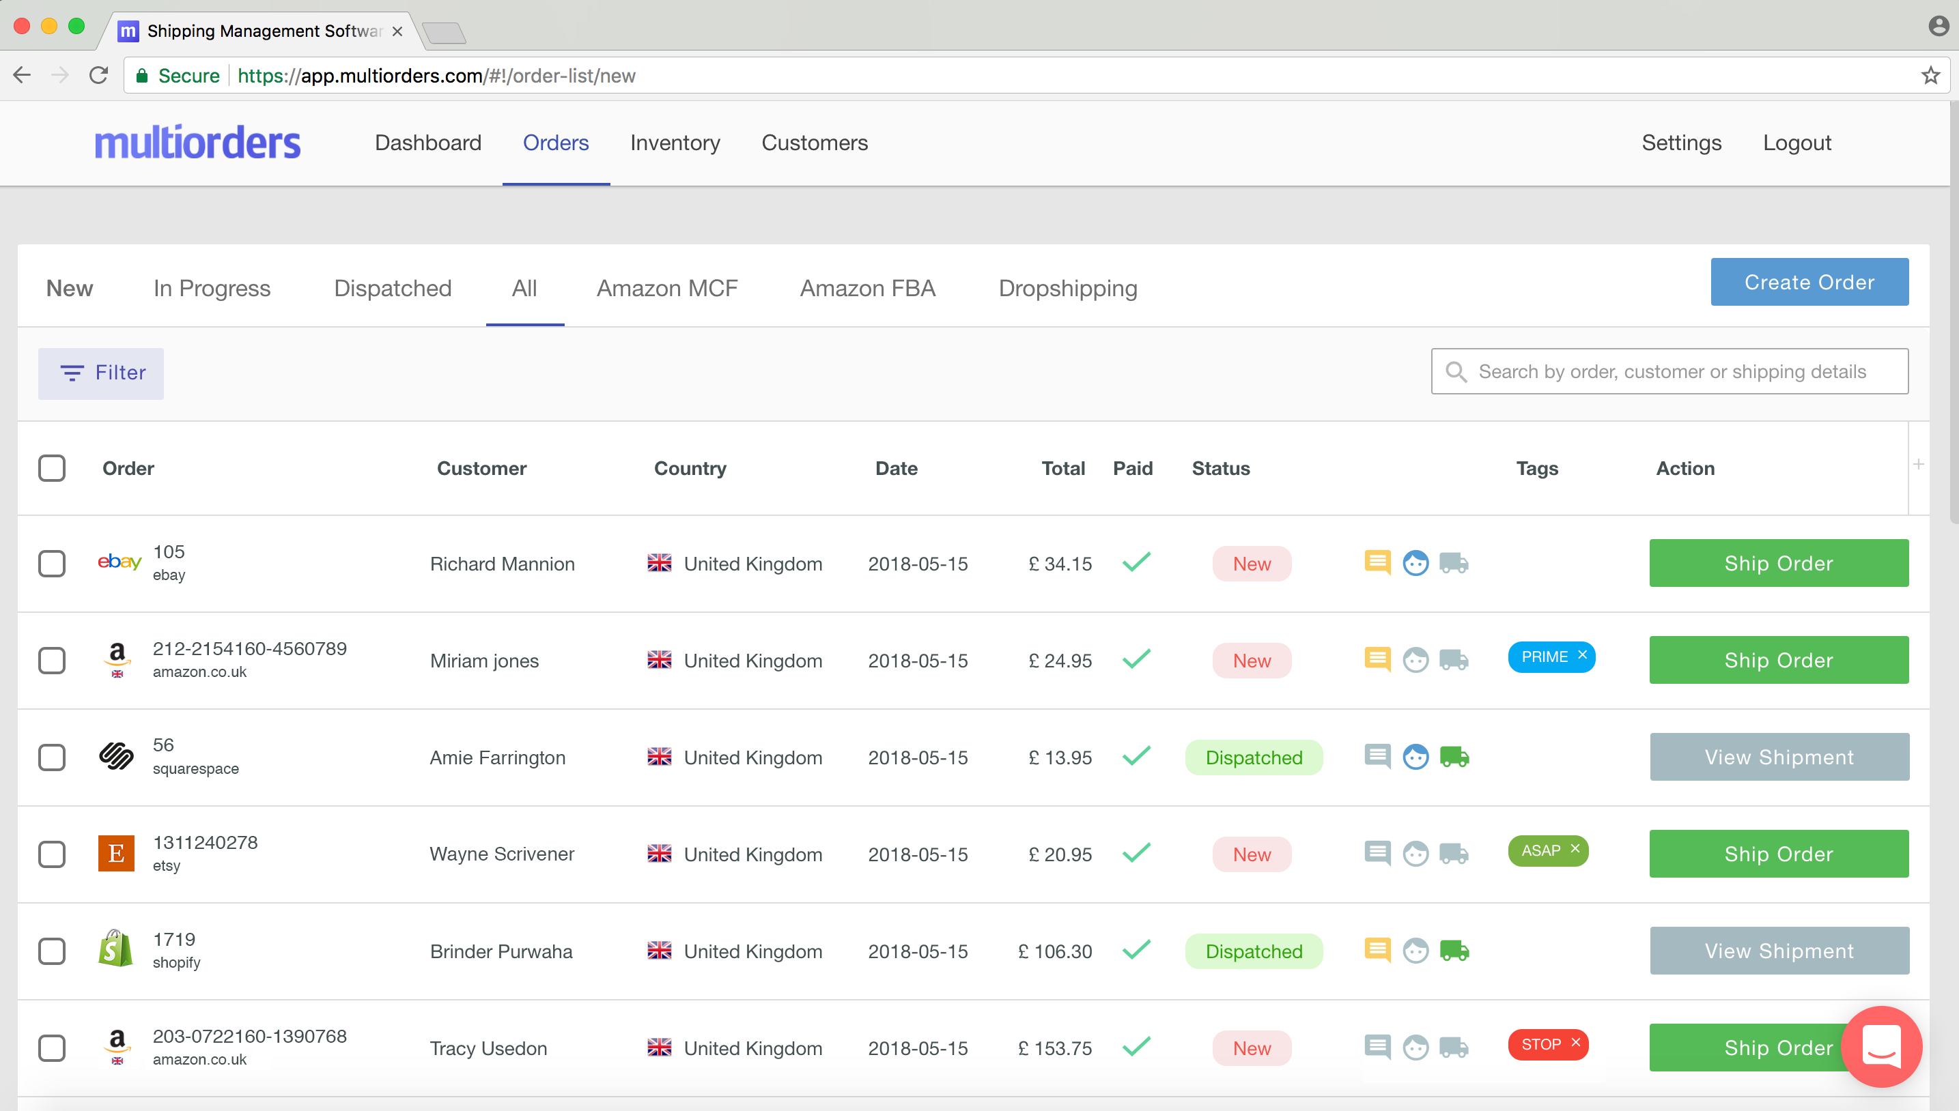The height and width of the screenshot is (1111, 1959).
Task: Reload the page with browser refresh icon
Action: tap(98, 76)
